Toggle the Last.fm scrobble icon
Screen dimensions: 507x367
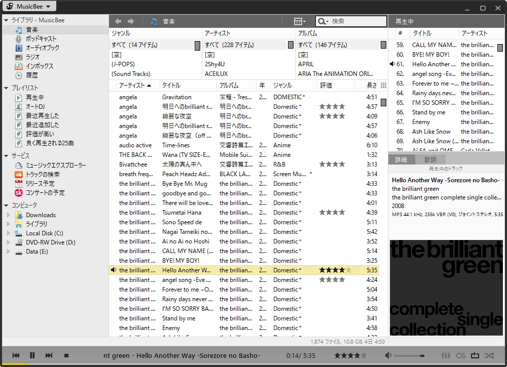(x=461, y=355)
